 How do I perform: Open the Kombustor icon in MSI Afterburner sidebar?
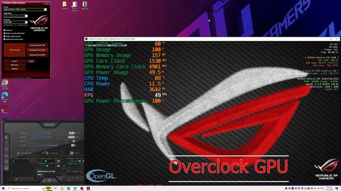[6, 143]
